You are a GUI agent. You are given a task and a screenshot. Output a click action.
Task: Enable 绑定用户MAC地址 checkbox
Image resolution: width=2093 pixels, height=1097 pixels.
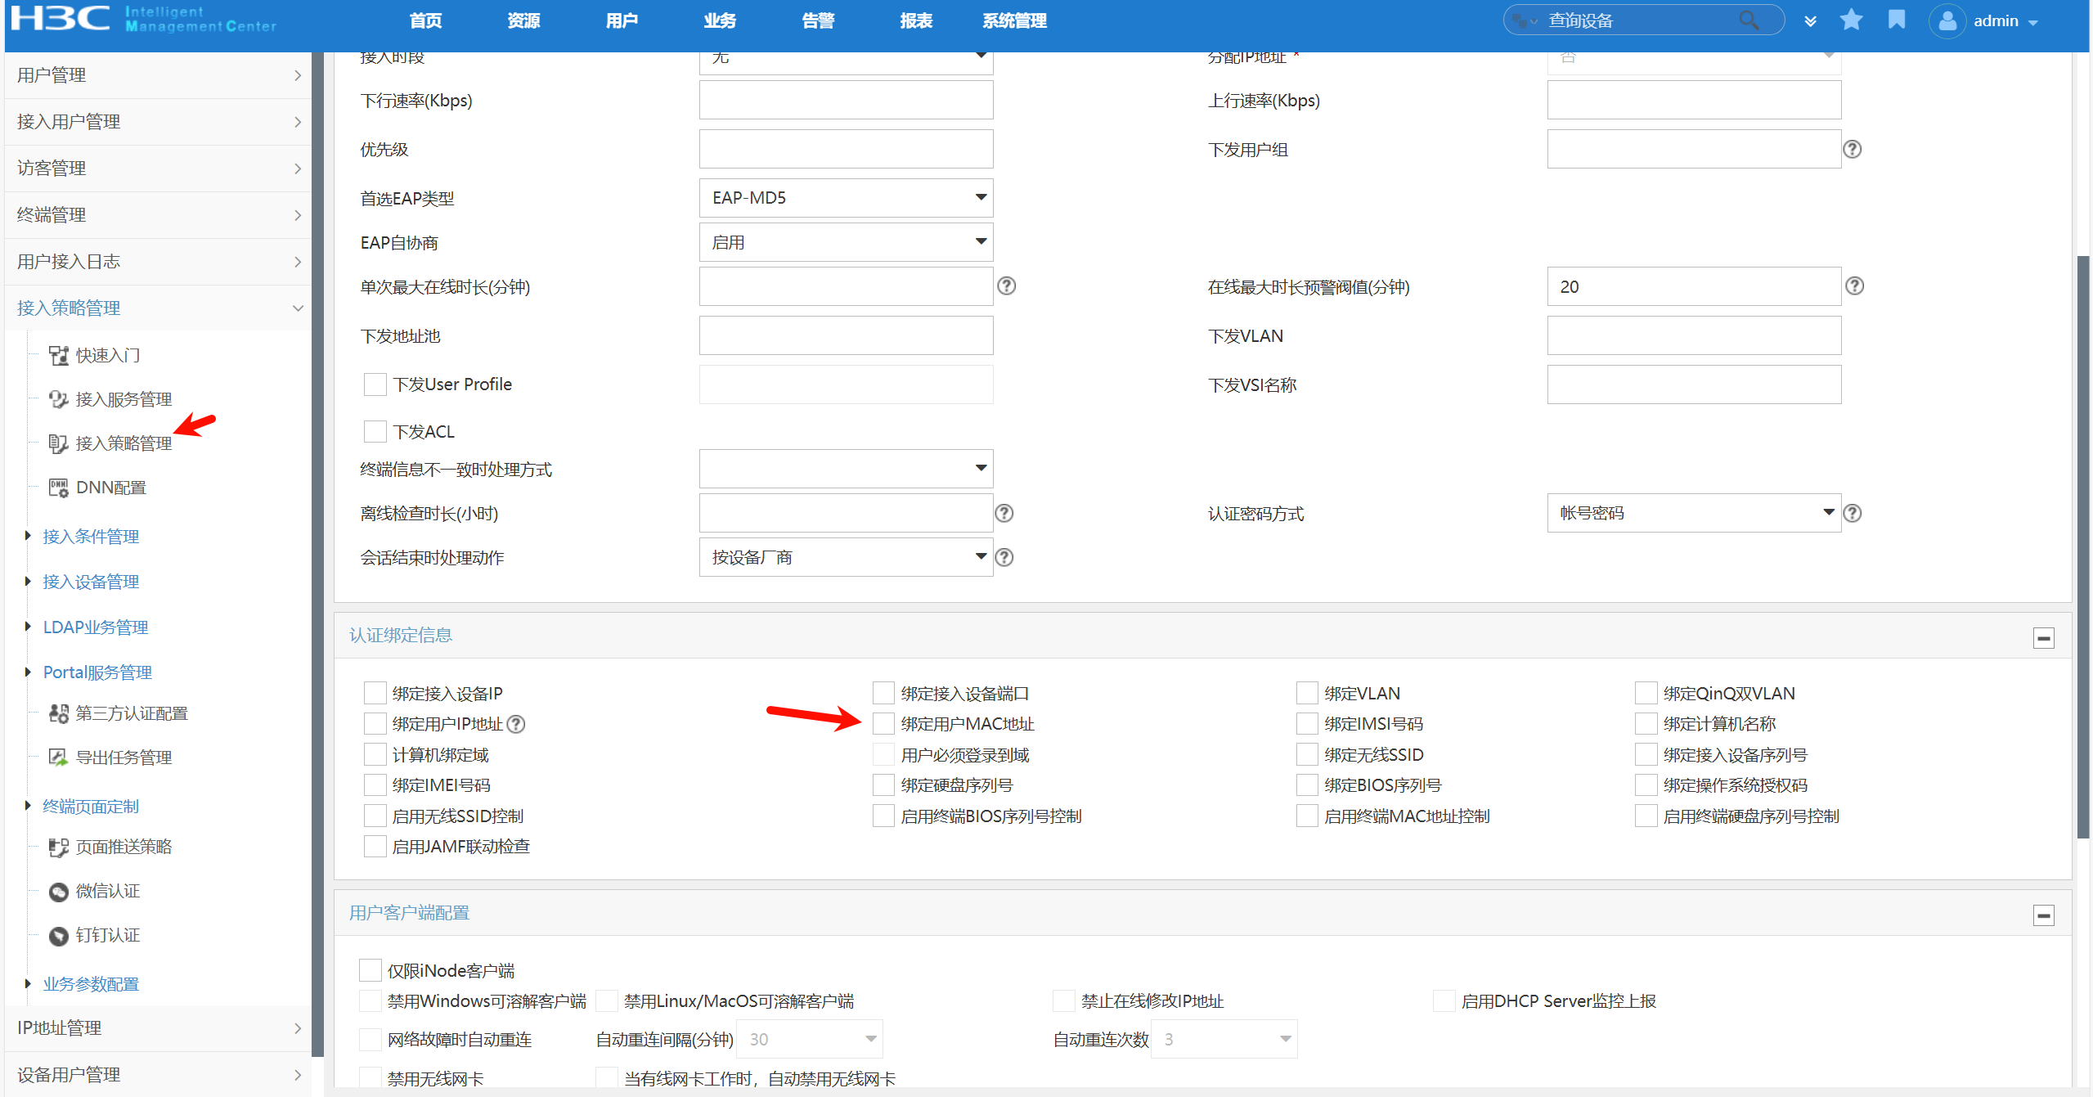click(x=883, y=724)
